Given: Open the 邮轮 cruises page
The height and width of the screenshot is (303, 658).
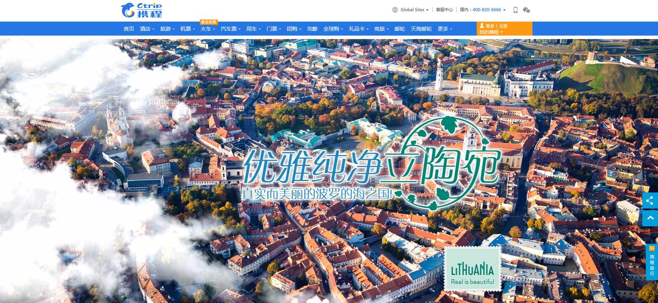Looking at the screenshot, I should point(400,29).
